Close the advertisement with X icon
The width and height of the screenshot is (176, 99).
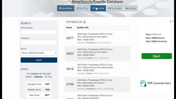[173, 21]
